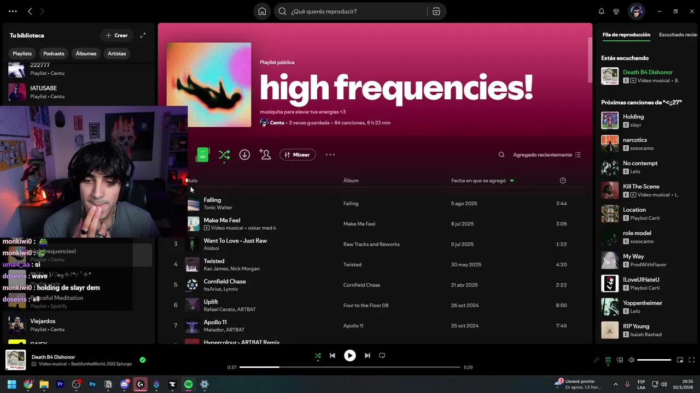Open Premiere Pro from the taskbar
Viewport: 700px width, 393px height.
point(60,384)
